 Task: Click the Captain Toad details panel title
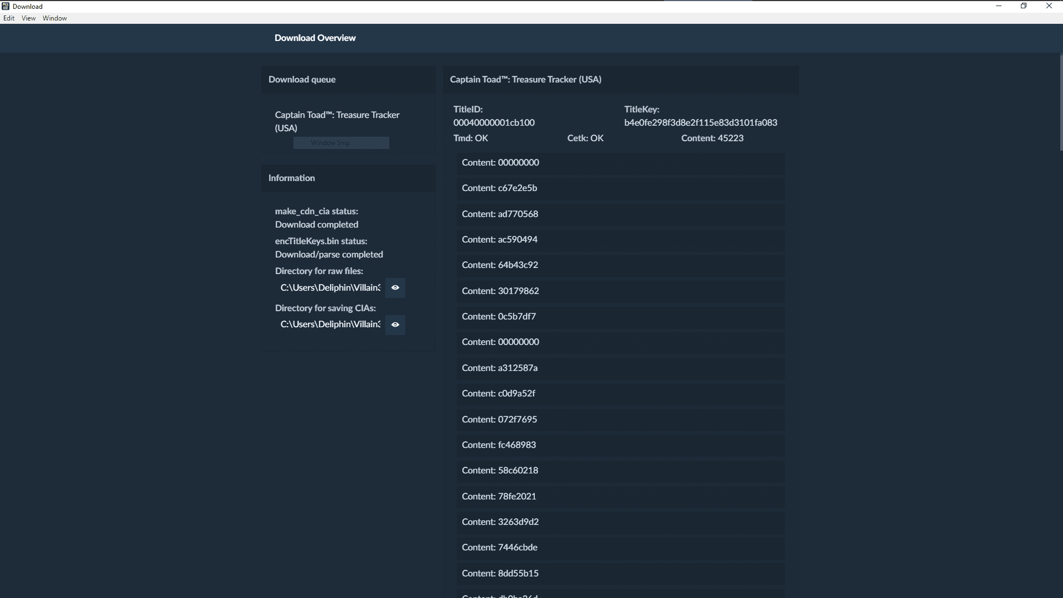(x=525, y=80)
